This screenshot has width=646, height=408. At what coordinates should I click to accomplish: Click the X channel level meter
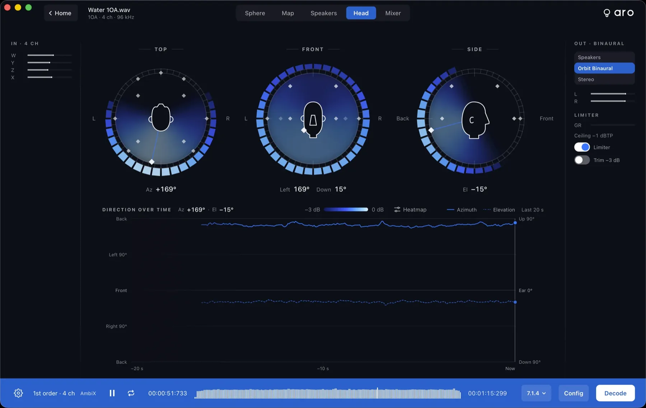(x=50, y=77)
